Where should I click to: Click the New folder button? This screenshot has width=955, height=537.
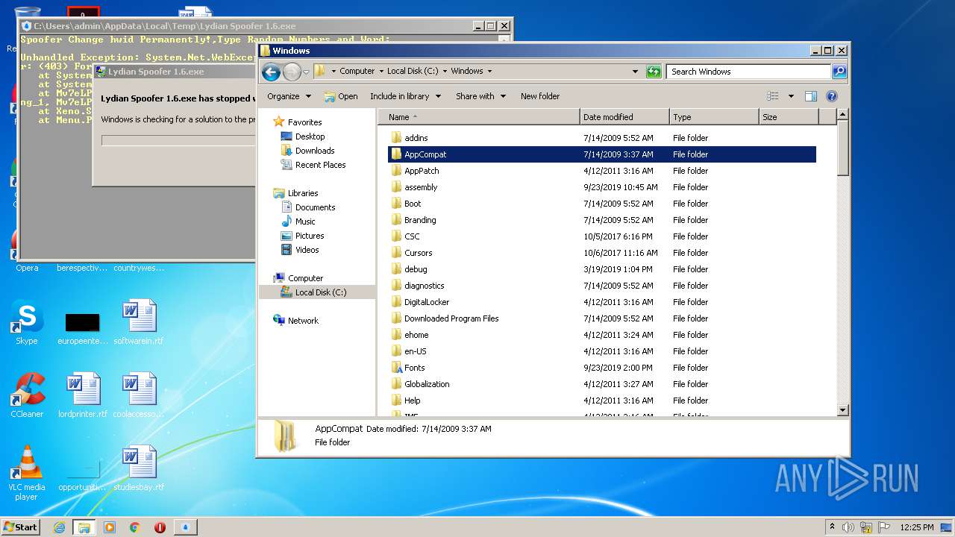tap(540, 96)
